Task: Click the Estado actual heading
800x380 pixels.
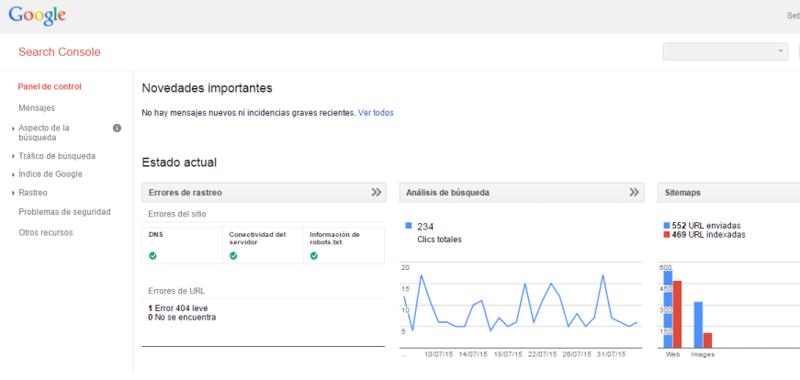Action: click(x=179, y=162)
